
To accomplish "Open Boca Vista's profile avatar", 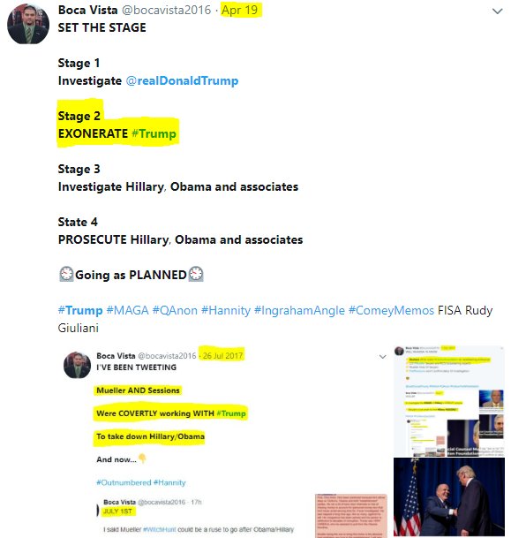I will [27, 24].
